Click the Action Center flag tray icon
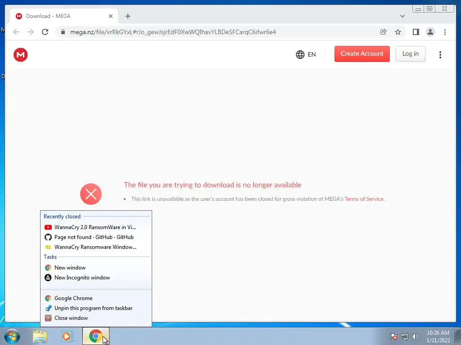 coord(393,336)
